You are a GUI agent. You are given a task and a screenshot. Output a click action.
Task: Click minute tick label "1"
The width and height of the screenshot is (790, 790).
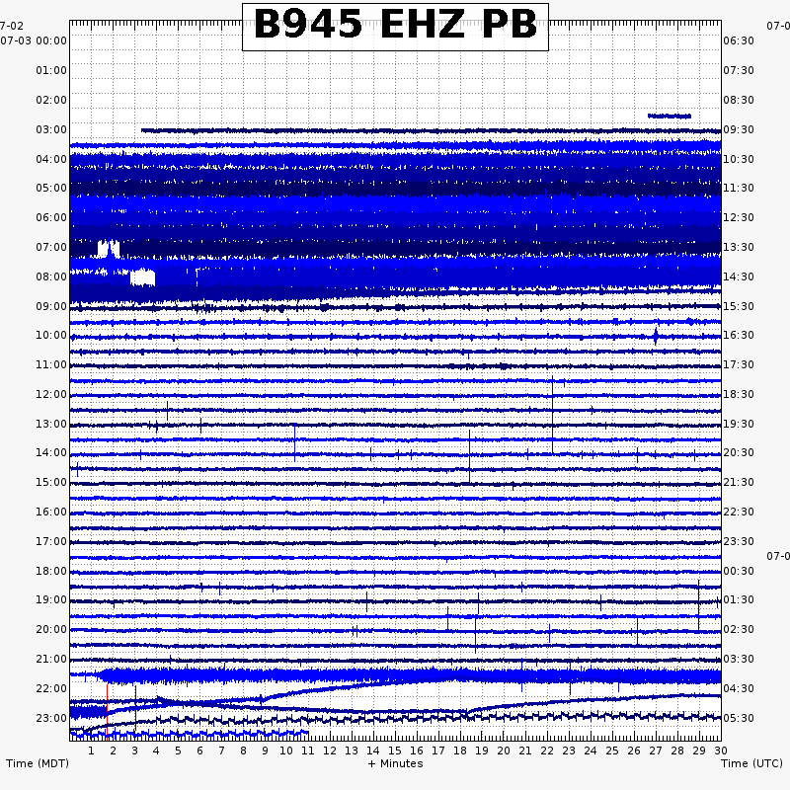[91, 750]
